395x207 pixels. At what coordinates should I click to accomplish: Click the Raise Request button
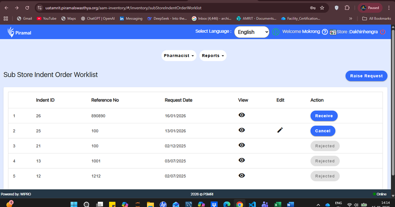pos(366,76)
